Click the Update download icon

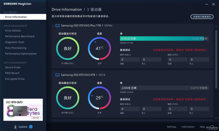15,127
